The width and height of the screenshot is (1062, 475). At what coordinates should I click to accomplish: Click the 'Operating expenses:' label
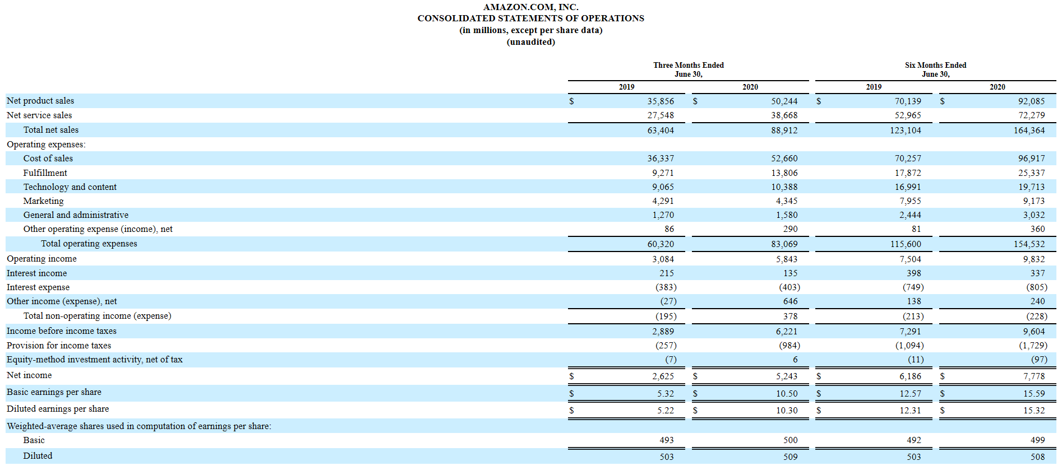[46, 145]
